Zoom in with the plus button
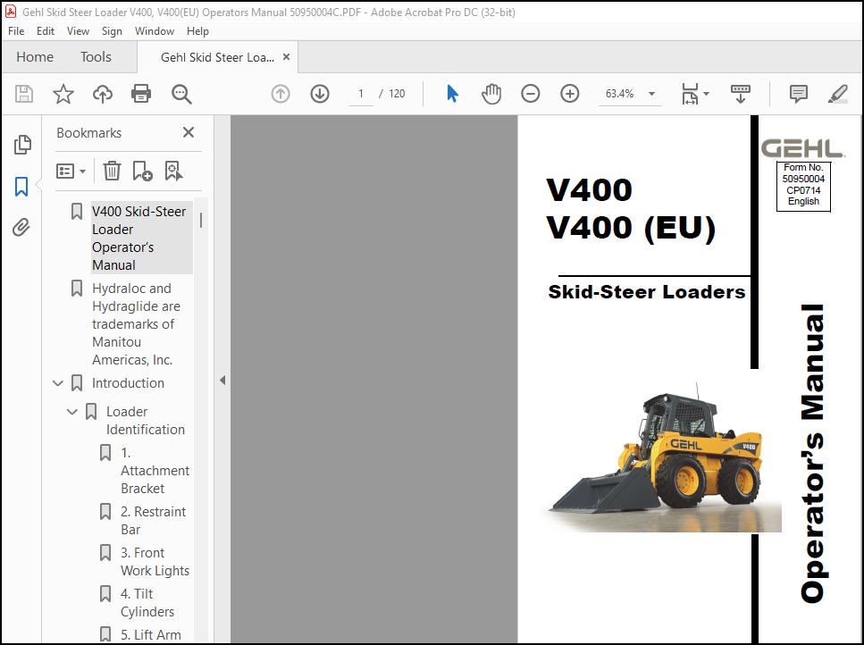Viewport: 864px width, 645px height. pyautogui.click(x=570, y=94)
